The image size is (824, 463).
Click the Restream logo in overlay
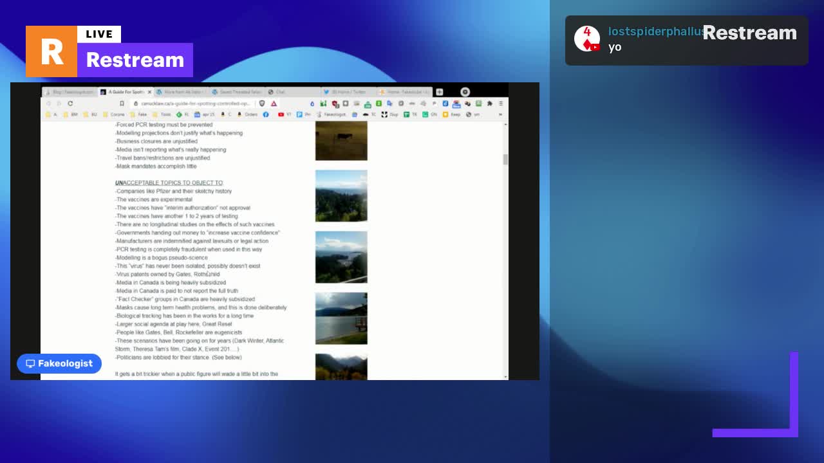(x=749, y=33)
